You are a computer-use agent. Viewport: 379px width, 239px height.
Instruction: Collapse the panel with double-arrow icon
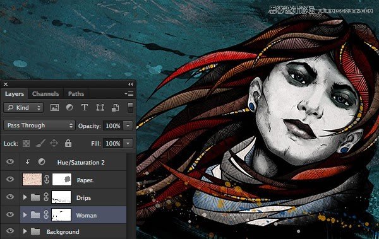pyautogui.click(x=130, y=84)
